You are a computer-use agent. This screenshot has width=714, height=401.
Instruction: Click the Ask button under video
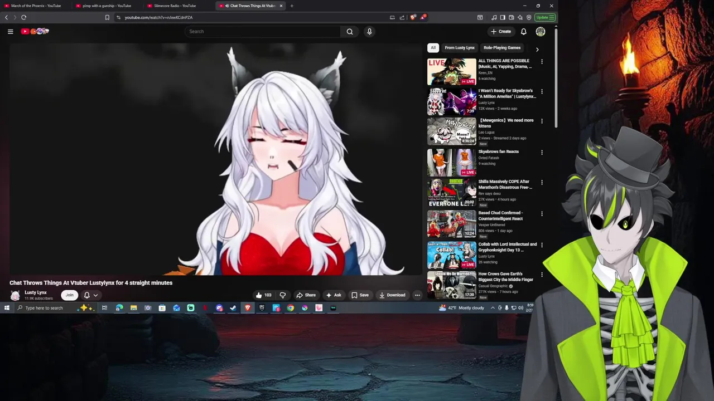pos(334,295)
